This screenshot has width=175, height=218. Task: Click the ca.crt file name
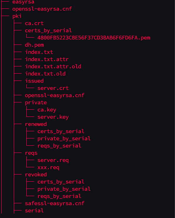point(34,23)
